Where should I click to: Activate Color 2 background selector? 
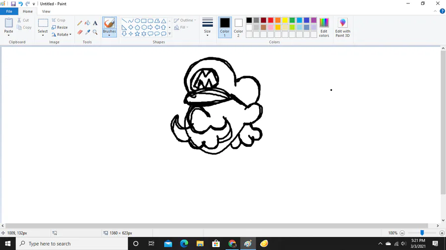pos(238,27)
